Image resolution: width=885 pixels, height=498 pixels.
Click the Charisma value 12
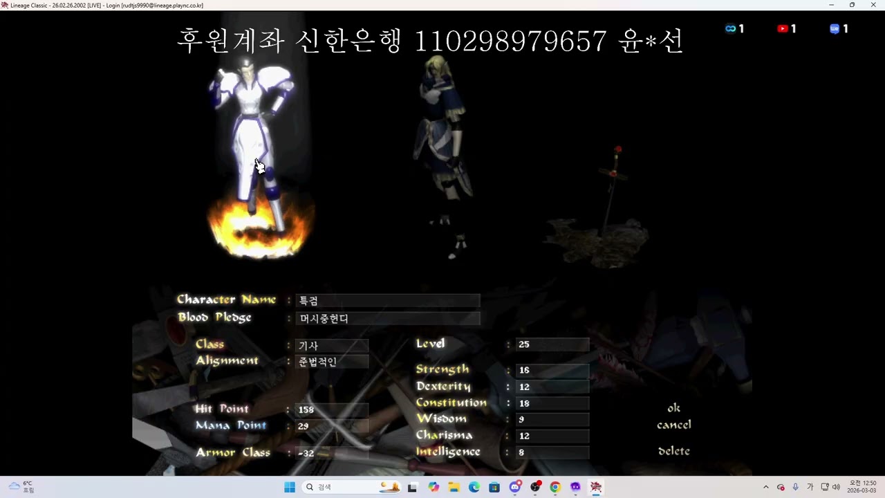tap(552, 436)
